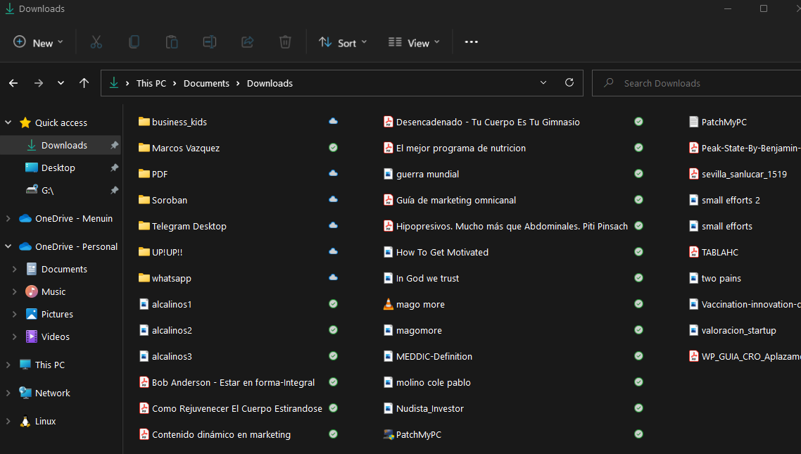Viewport: 801px width, 454px height.
Task: Select Contenido dinámico en marketing file
Action: tap(215, 434)
